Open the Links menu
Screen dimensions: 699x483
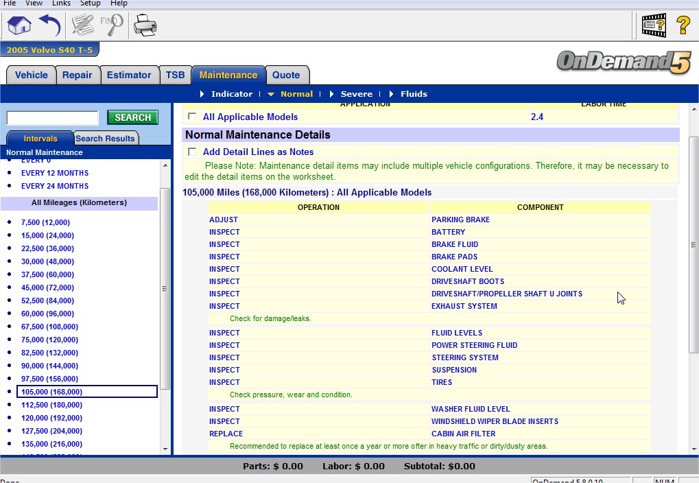click(61, 3)
